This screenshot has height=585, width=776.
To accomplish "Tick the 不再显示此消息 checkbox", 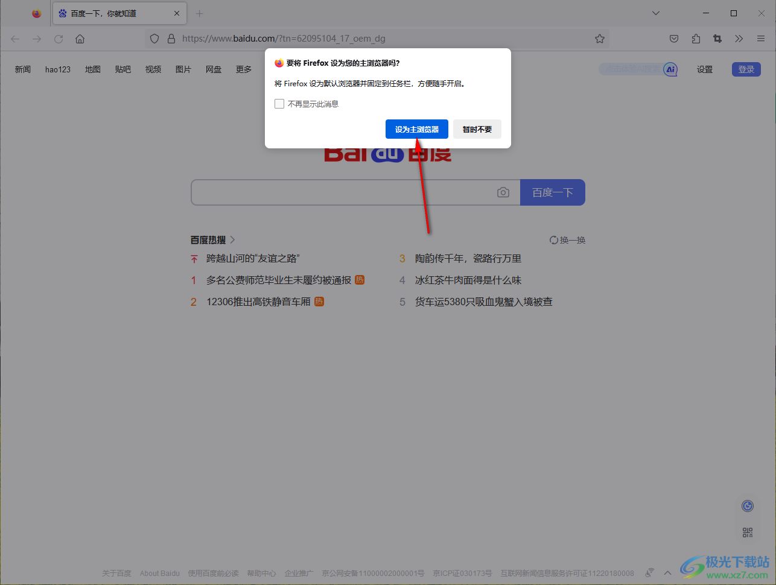I will (x=279, y=104).
